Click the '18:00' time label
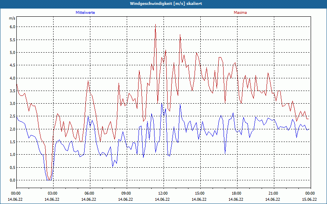Viewport: 327px width, 204px height. 236,193
